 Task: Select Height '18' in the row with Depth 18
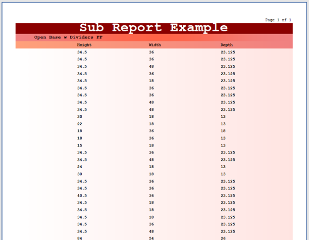tap(79, 131)
